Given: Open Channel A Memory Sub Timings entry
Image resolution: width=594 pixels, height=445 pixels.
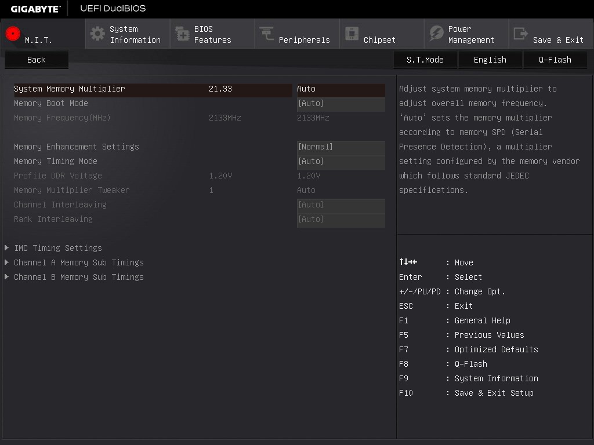Looking at the screenshot, I should click(x=79, y=262).
